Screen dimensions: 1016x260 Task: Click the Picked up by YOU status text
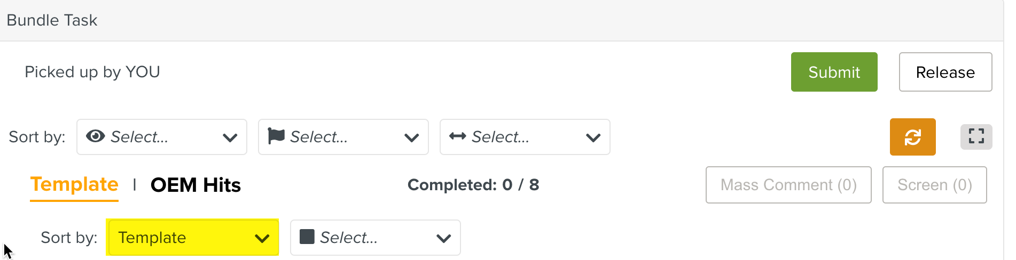[x=92, y=72]
